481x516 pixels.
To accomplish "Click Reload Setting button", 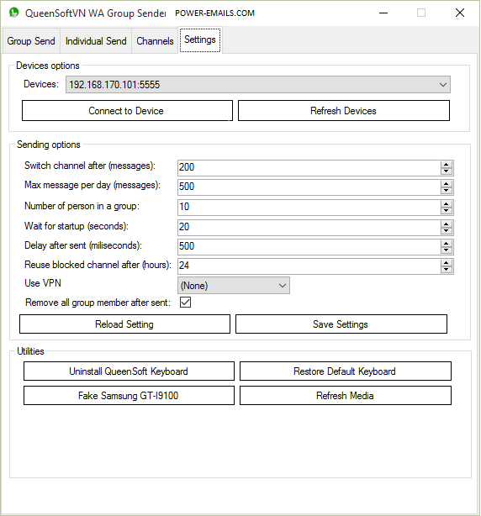I will 124,324.
